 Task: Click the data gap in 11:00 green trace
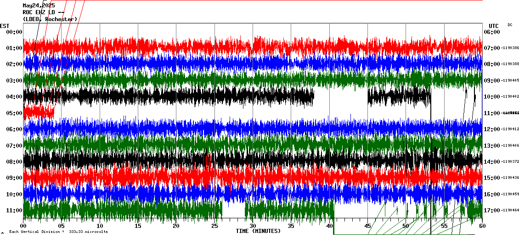233,210
